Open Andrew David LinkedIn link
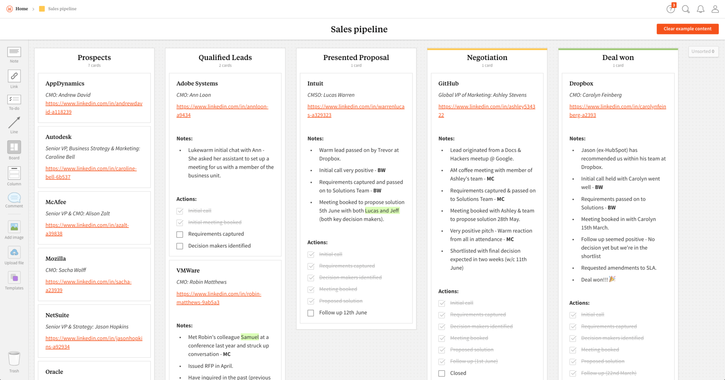Viewport: 725px width, 380px height. (x=94, y=108)
